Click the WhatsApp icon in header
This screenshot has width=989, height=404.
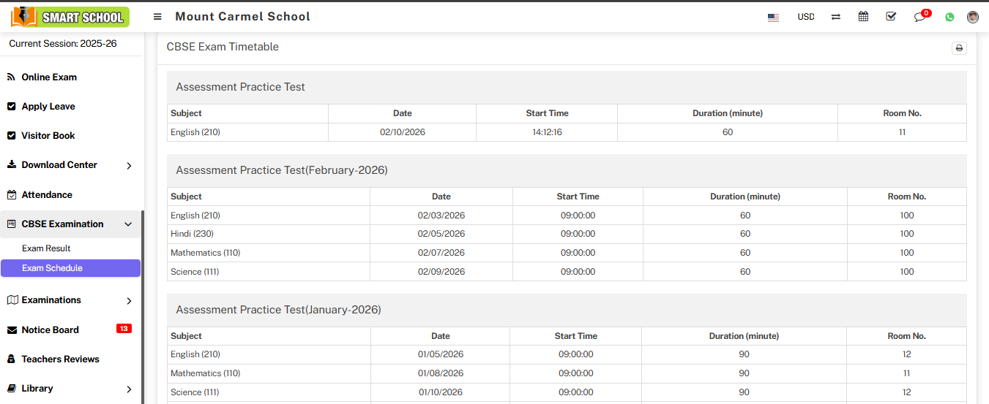(949, 17)
